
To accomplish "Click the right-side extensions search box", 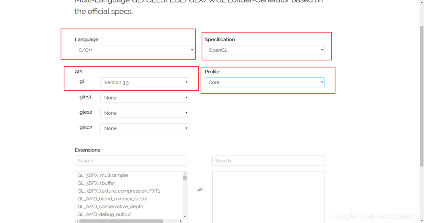I will click(268, 161).
